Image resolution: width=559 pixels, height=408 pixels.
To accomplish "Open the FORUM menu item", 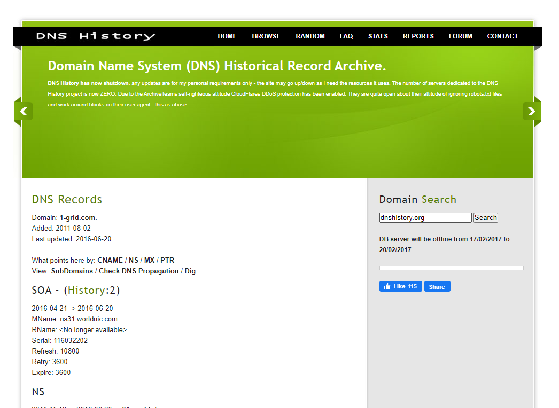I will pyautogui.click(x=461, y=36).
